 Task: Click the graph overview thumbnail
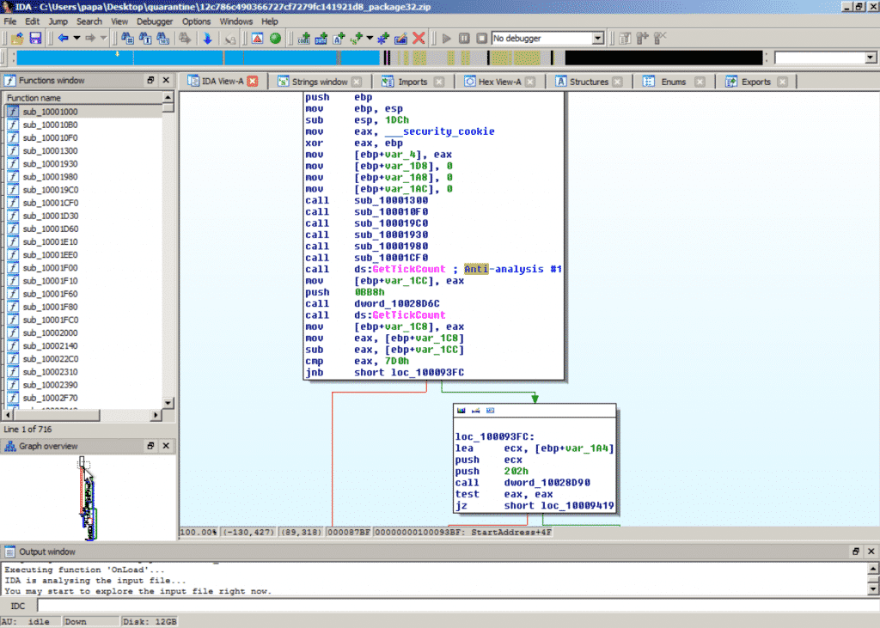(89, 498)
